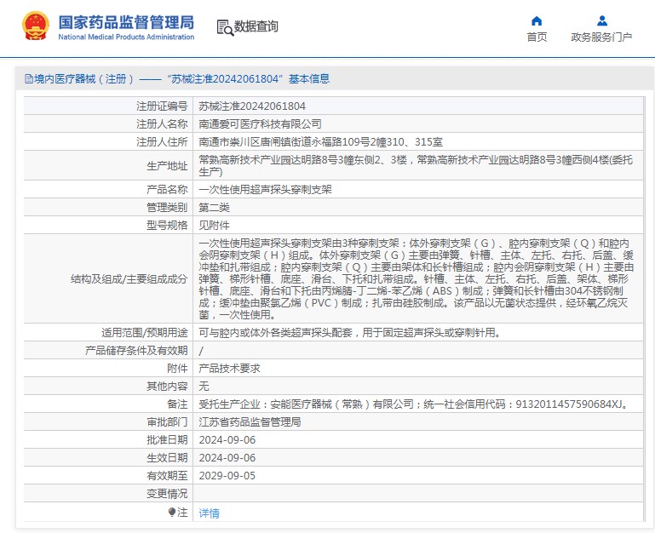Select approval department 江苏省药品监督管理局
This screenshot has width=655, height=533.
250,422
